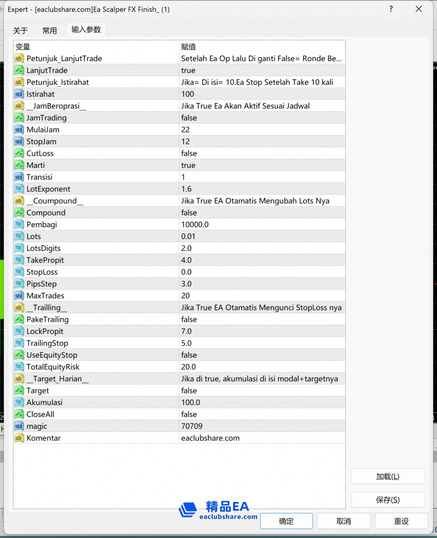Click the 加载(L) button
The image size is (437, 538).
tap(388, 476)
